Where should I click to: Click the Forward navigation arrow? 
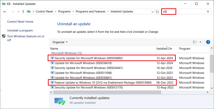coord(12,12)
